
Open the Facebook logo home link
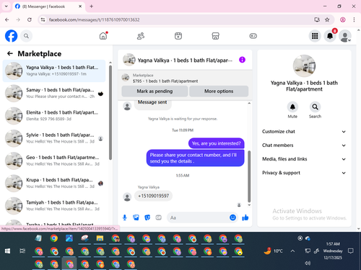click(11, 36)
